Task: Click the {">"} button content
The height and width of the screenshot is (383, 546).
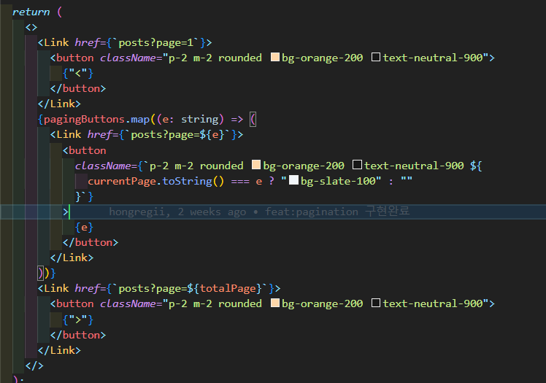Action: coord(78,320)
